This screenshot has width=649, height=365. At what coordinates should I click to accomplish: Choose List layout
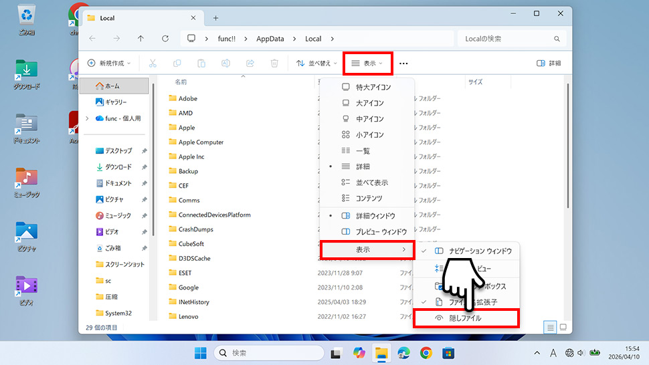(x=367, y=151)
